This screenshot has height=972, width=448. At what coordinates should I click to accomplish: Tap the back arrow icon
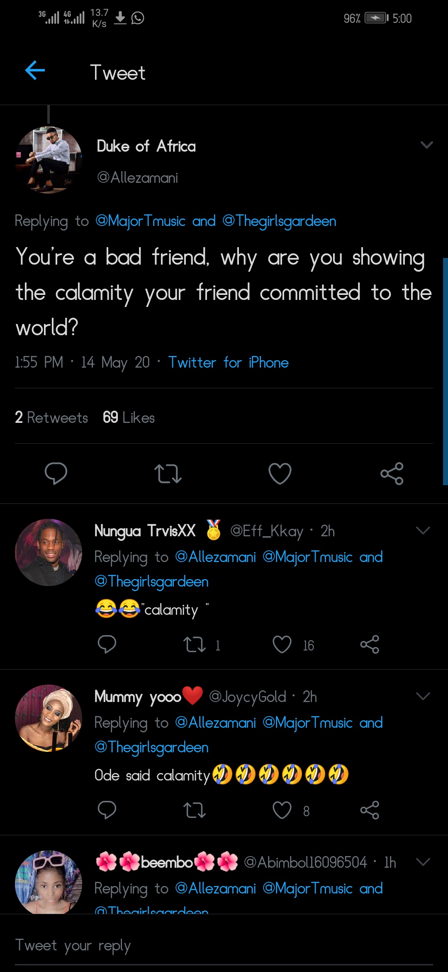[35, 70]
